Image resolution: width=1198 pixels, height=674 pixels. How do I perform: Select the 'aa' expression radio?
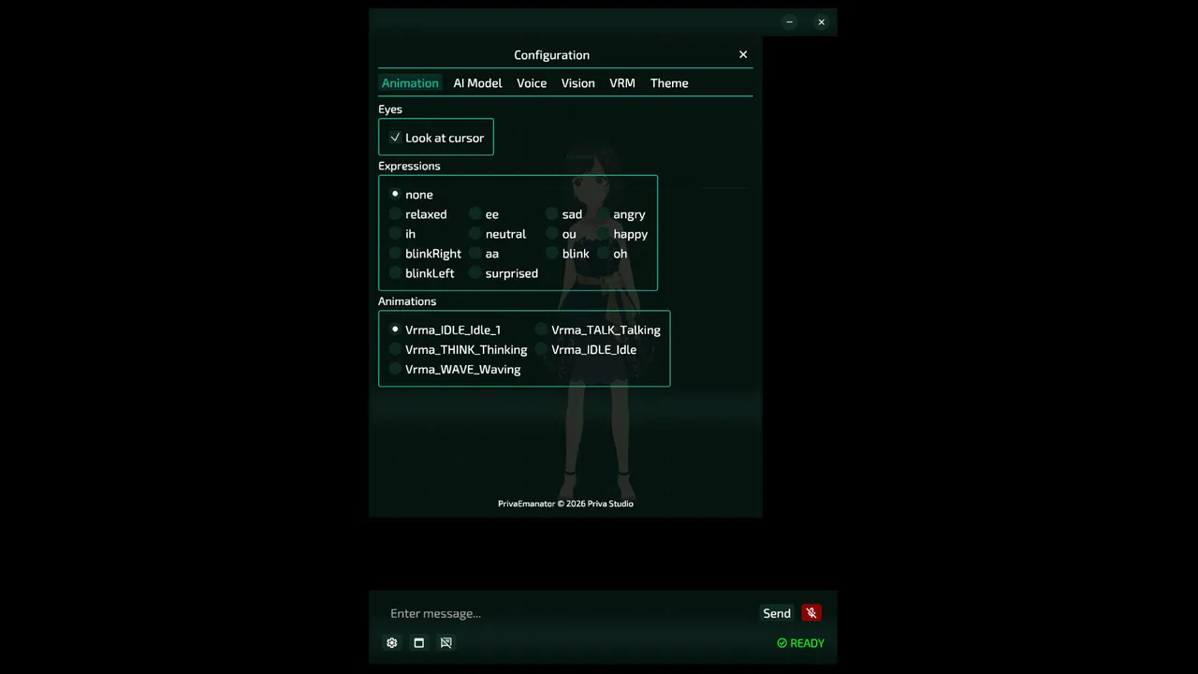click(x=475, y=253)
